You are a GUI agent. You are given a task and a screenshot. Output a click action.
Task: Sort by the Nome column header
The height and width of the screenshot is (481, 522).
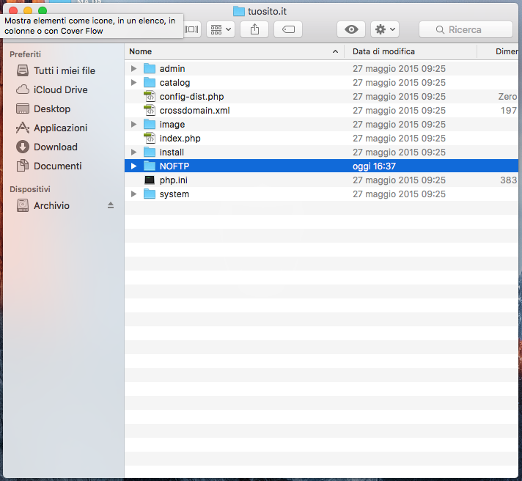234,51
